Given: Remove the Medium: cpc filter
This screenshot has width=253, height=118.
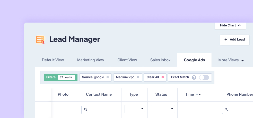Looking at the screenshot, I should 138,77.
